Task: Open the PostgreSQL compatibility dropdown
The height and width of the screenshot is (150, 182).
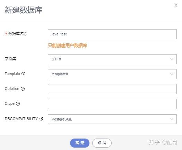Action: click(112, 119)
